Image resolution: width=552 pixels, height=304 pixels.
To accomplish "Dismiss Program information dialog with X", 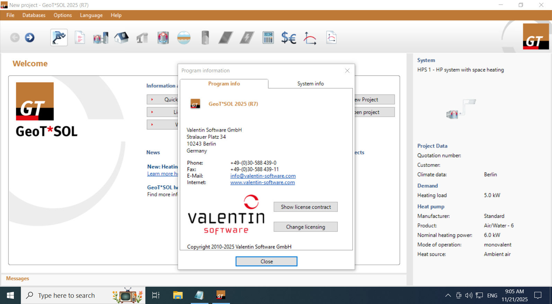I will [347, 71].
